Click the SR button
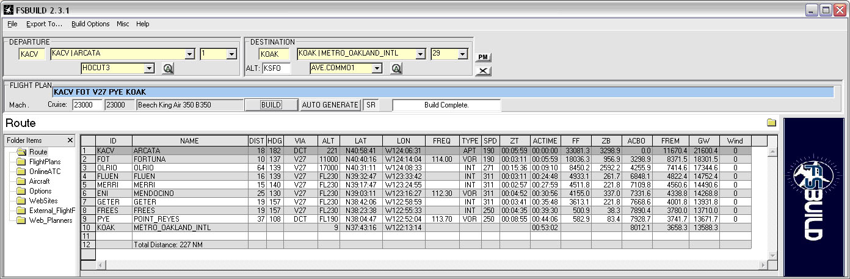850x279 pixels. click(371, 105)
